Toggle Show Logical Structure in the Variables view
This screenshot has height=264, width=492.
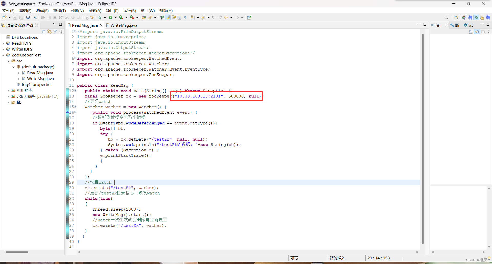click(477, 32)
